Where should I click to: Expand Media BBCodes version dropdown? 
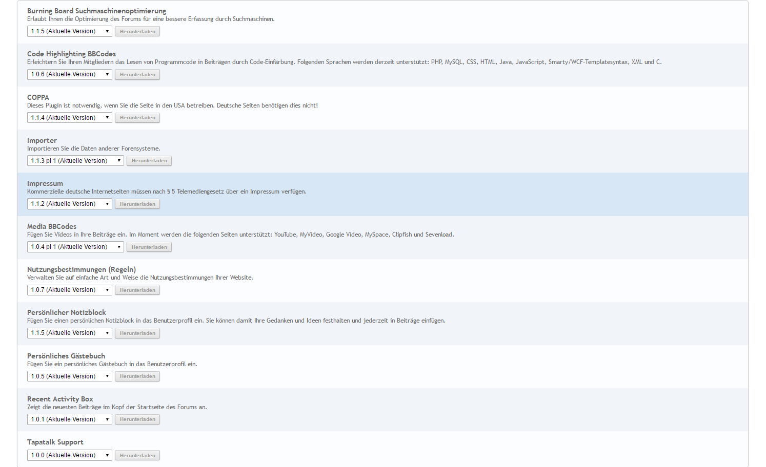coord(75,247)
